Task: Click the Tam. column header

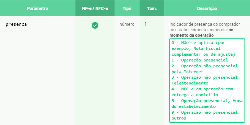Action: coord(152,9)
